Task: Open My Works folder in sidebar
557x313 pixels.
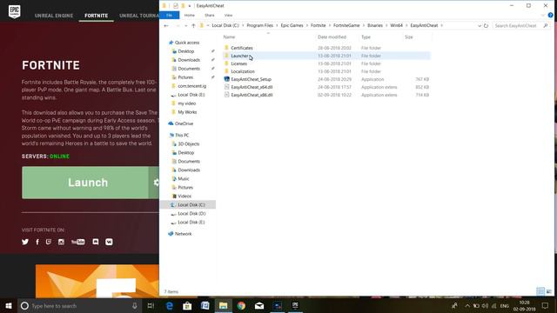Action: (x=187, y=112)
